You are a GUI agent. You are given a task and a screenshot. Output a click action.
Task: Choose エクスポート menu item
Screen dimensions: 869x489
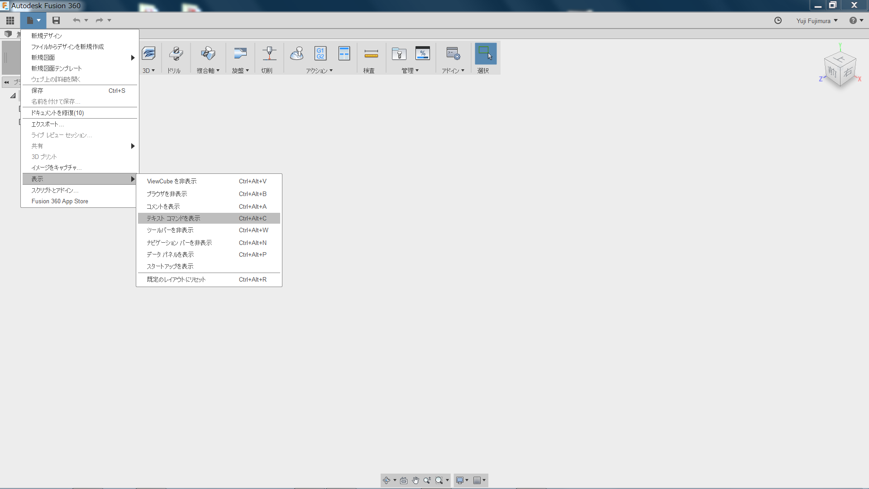pos(80,124)
